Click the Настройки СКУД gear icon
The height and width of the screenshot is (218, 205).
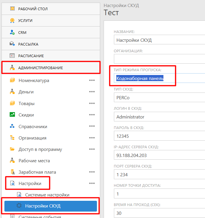tap(19, 206)
